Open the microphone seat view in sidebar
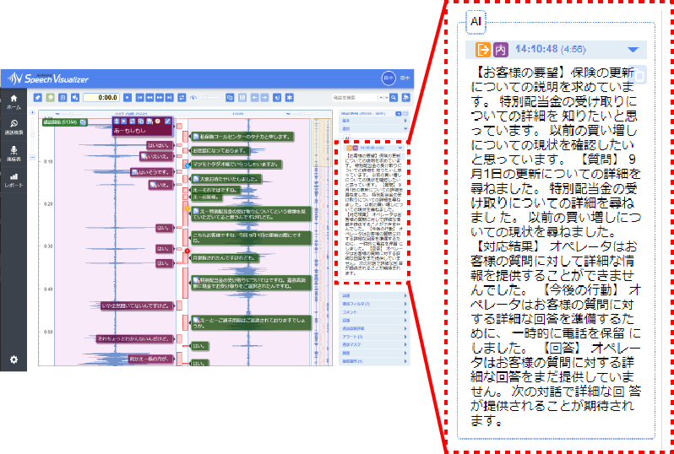Screen dimensions: 674x454 14,154
